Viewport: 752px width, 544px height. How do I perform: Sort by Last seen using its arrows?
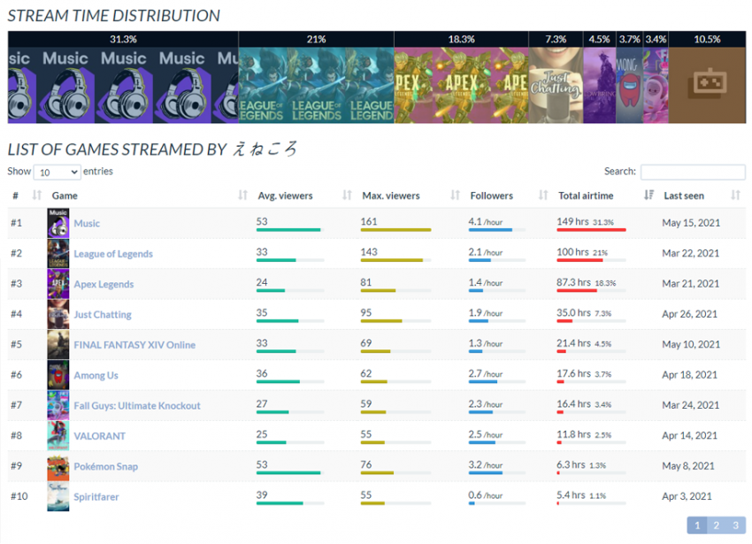[x=735, y=195]
